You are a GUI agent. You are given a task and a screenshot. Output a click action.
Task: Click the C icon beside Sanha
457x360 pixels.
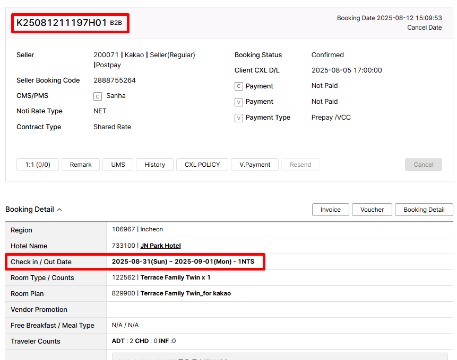(x=98, y=96)
